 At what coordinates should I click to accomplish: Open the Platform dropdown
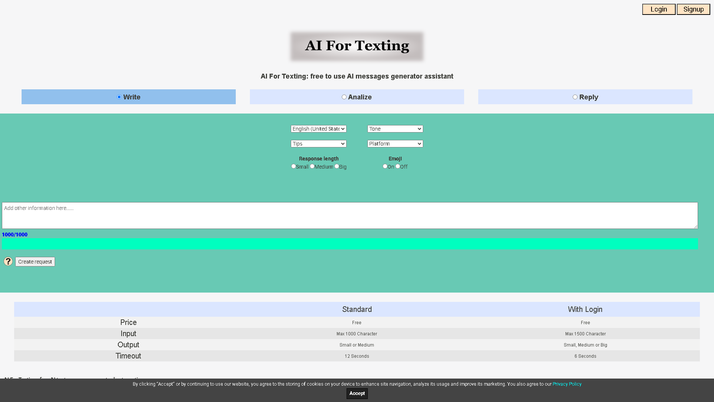click(395, 144)
